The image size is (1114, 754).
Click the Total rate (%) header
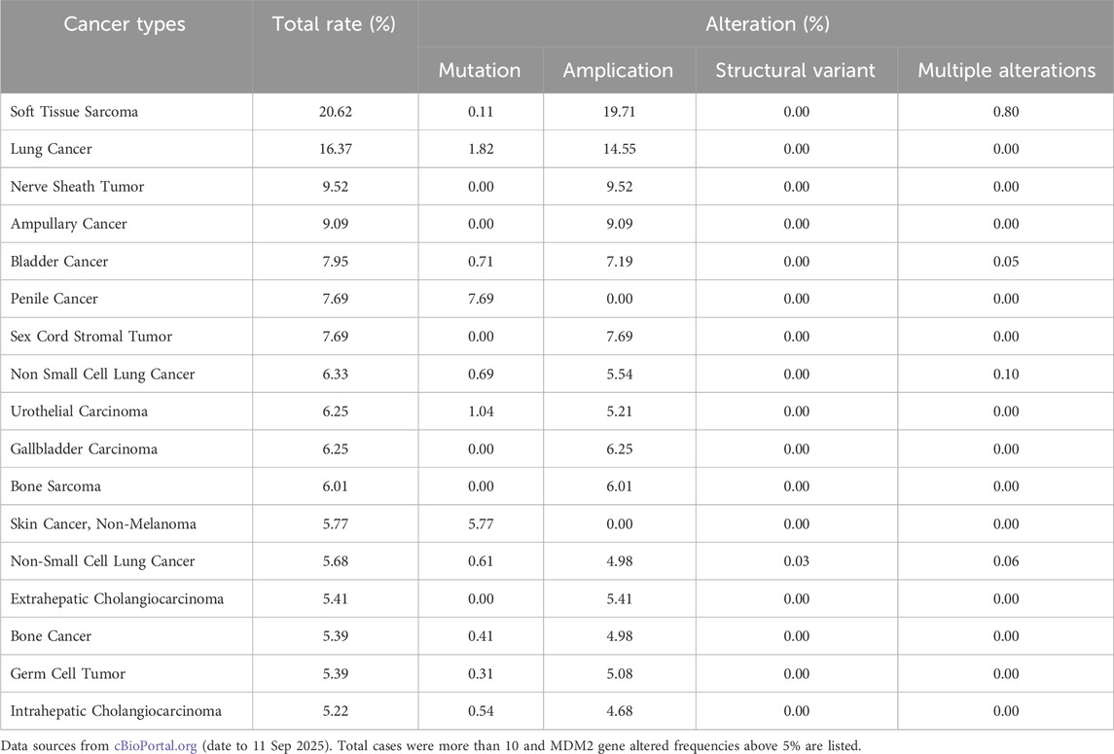[x=334, y=24]
